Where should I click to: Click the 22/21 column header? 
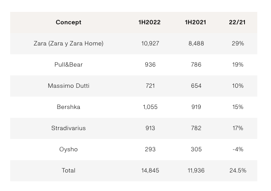point(237,22)
